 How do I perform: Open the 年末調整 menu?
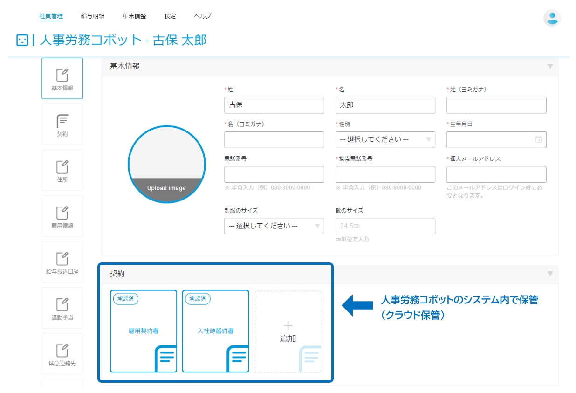click(134, 16)
